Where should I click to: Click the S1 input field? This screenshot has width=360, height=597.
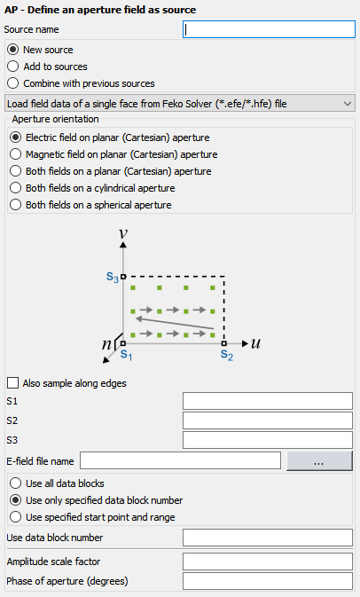[268, 401]
